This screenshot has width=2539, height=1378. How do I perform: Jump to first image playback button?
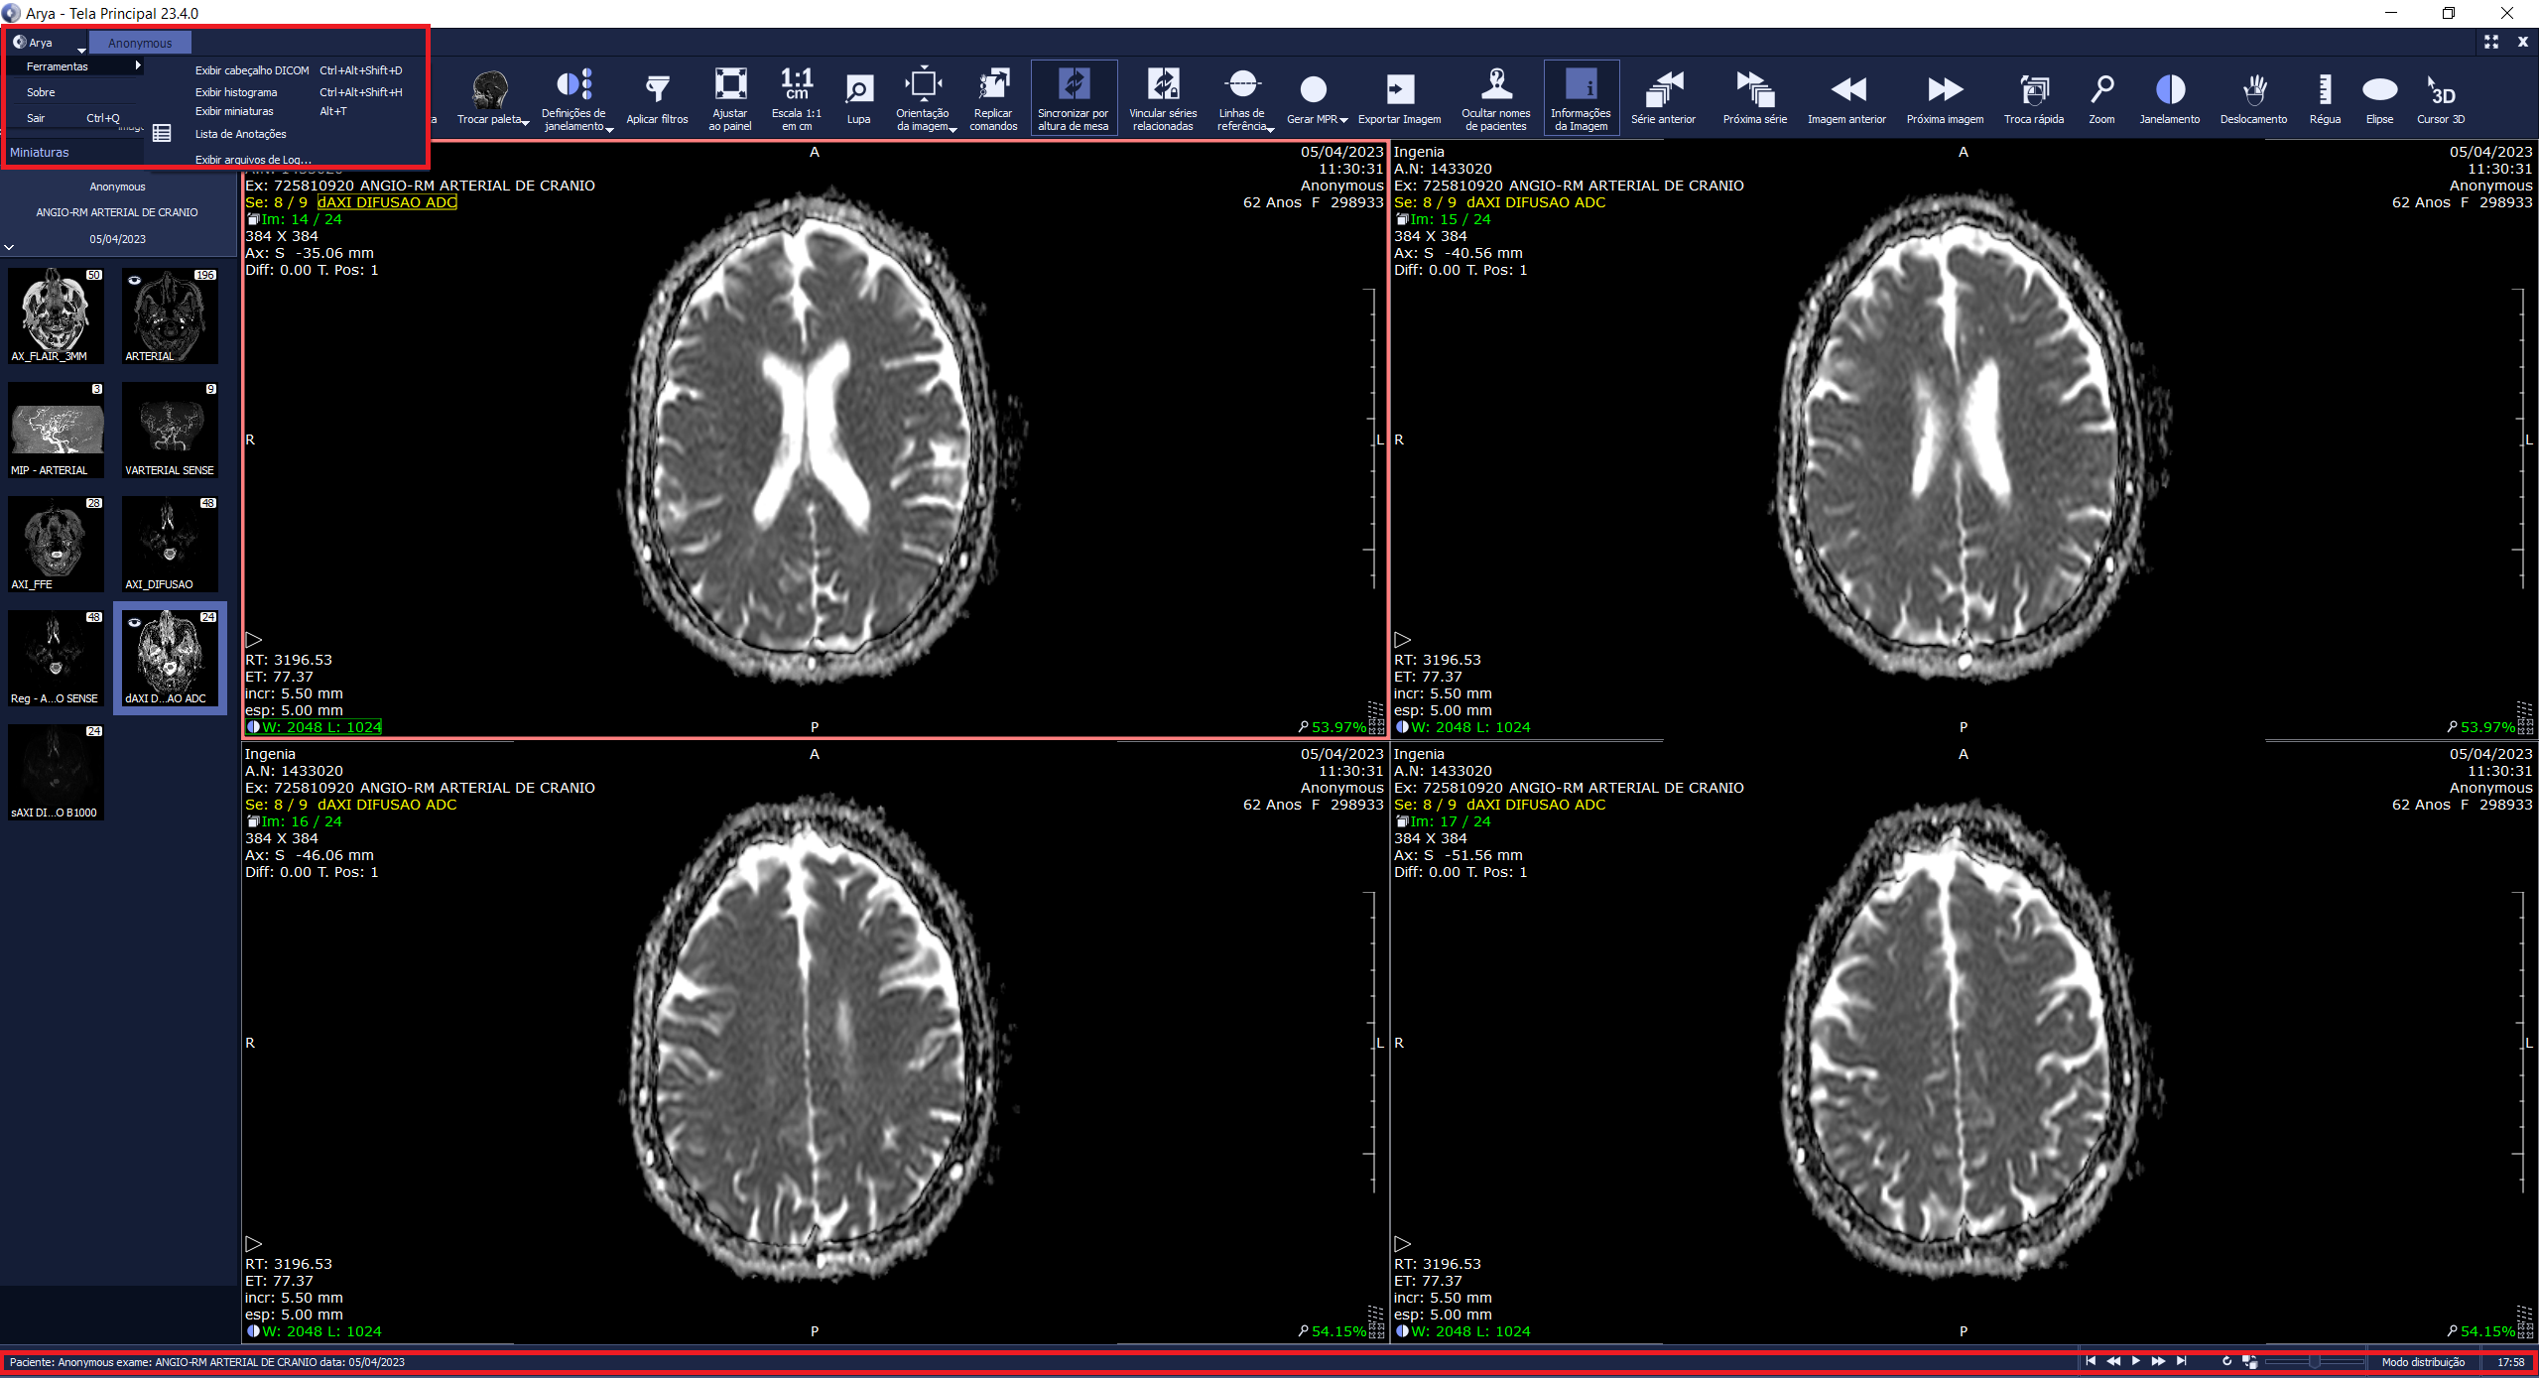point(2091,1361)
